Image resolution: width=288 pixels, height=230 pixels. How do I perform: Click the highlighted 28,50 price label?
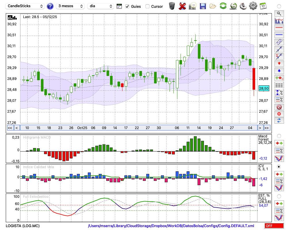(x=264, y=88)
